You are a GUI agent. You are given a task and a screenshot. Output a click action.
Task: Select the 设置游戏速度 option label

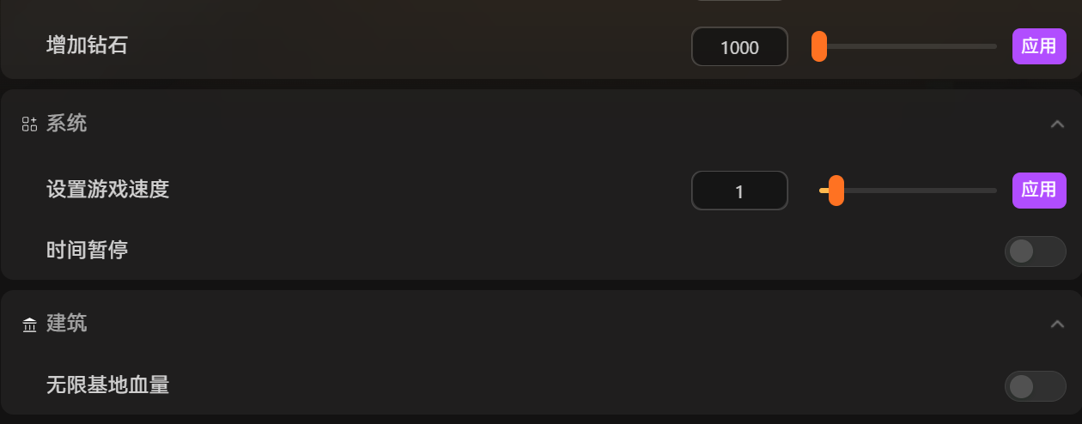107,190
